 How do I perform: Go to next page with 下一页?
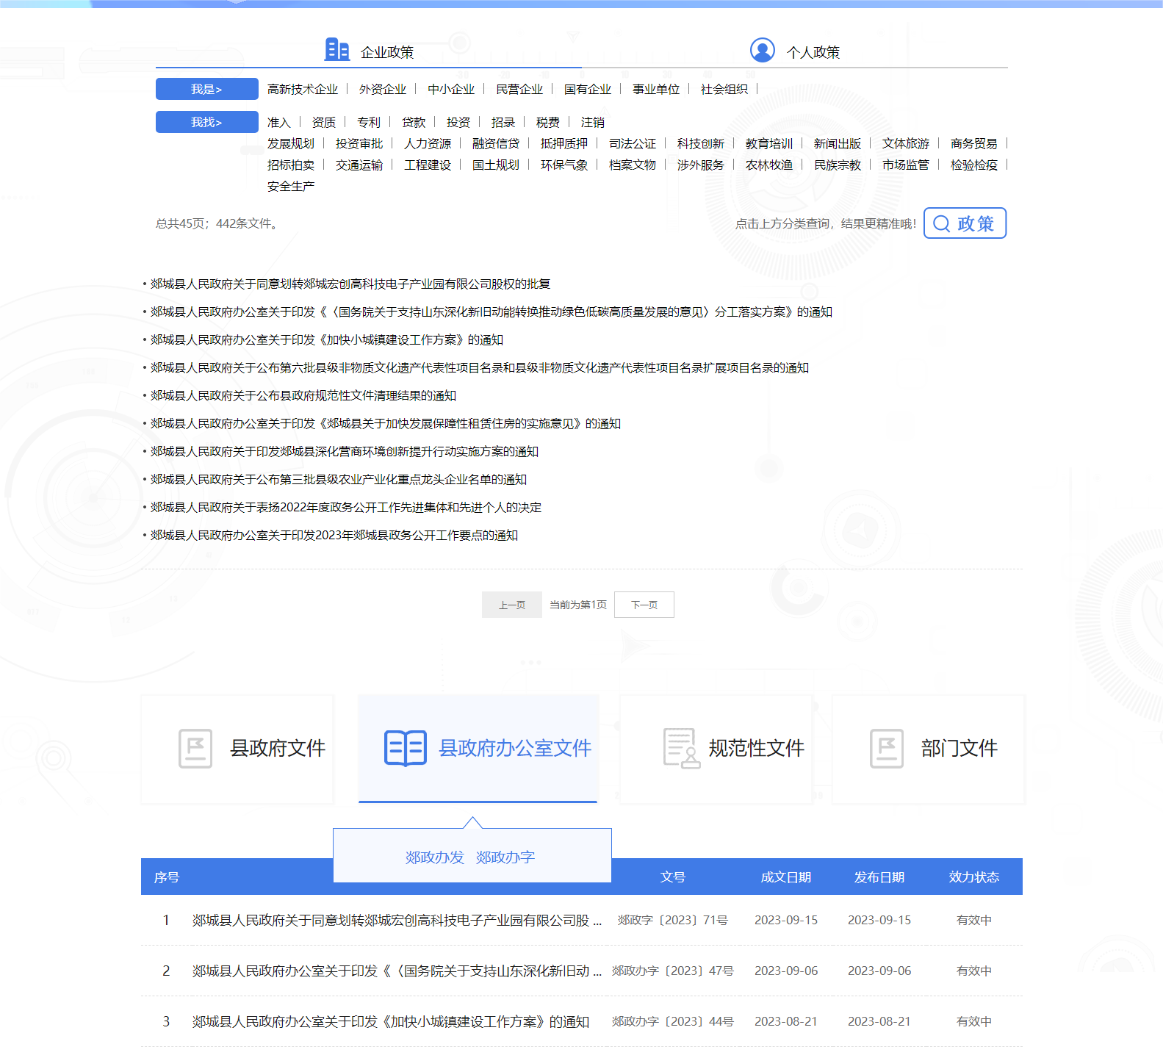[644, 605]
